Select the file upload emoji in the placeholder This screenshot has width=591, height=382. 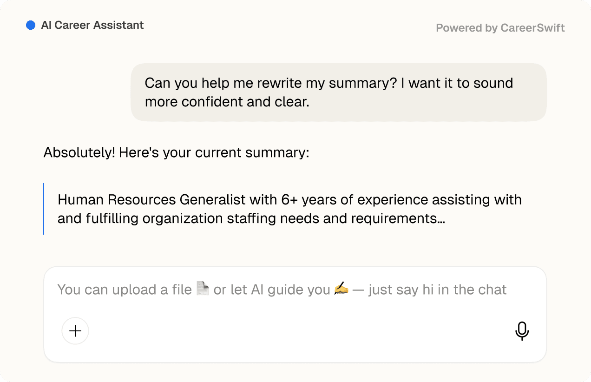pos(202,288)
